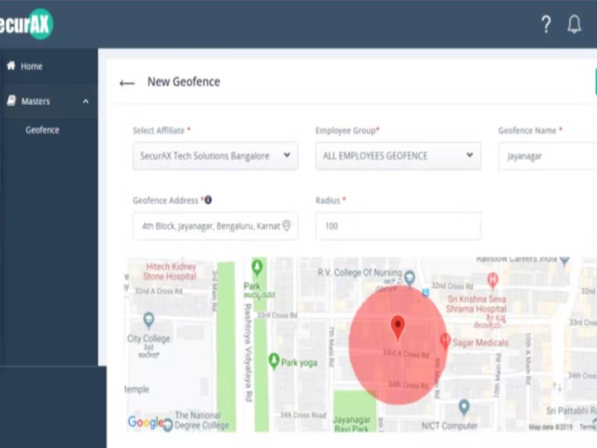Click the Geofence Name input field
This screenshot has width=597, height=448.
pyautogui.click(x=548, y=157)
